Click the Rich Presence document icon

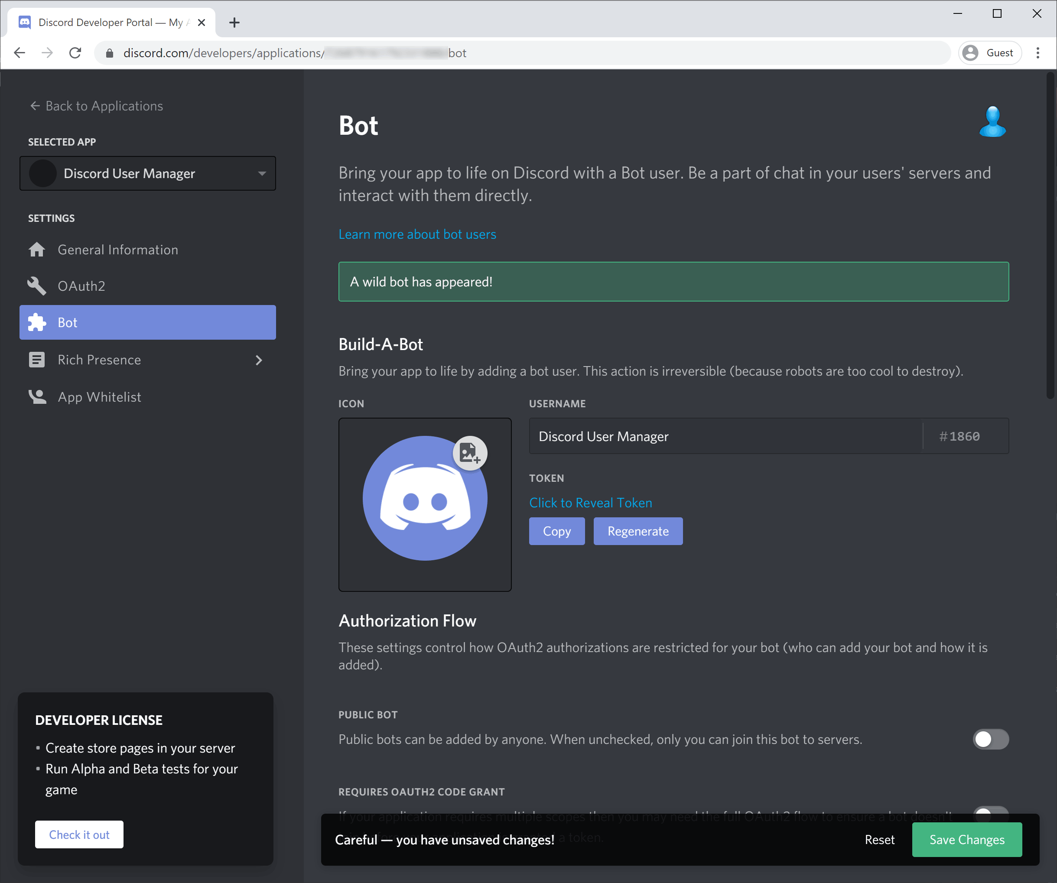tap(37, 360)
